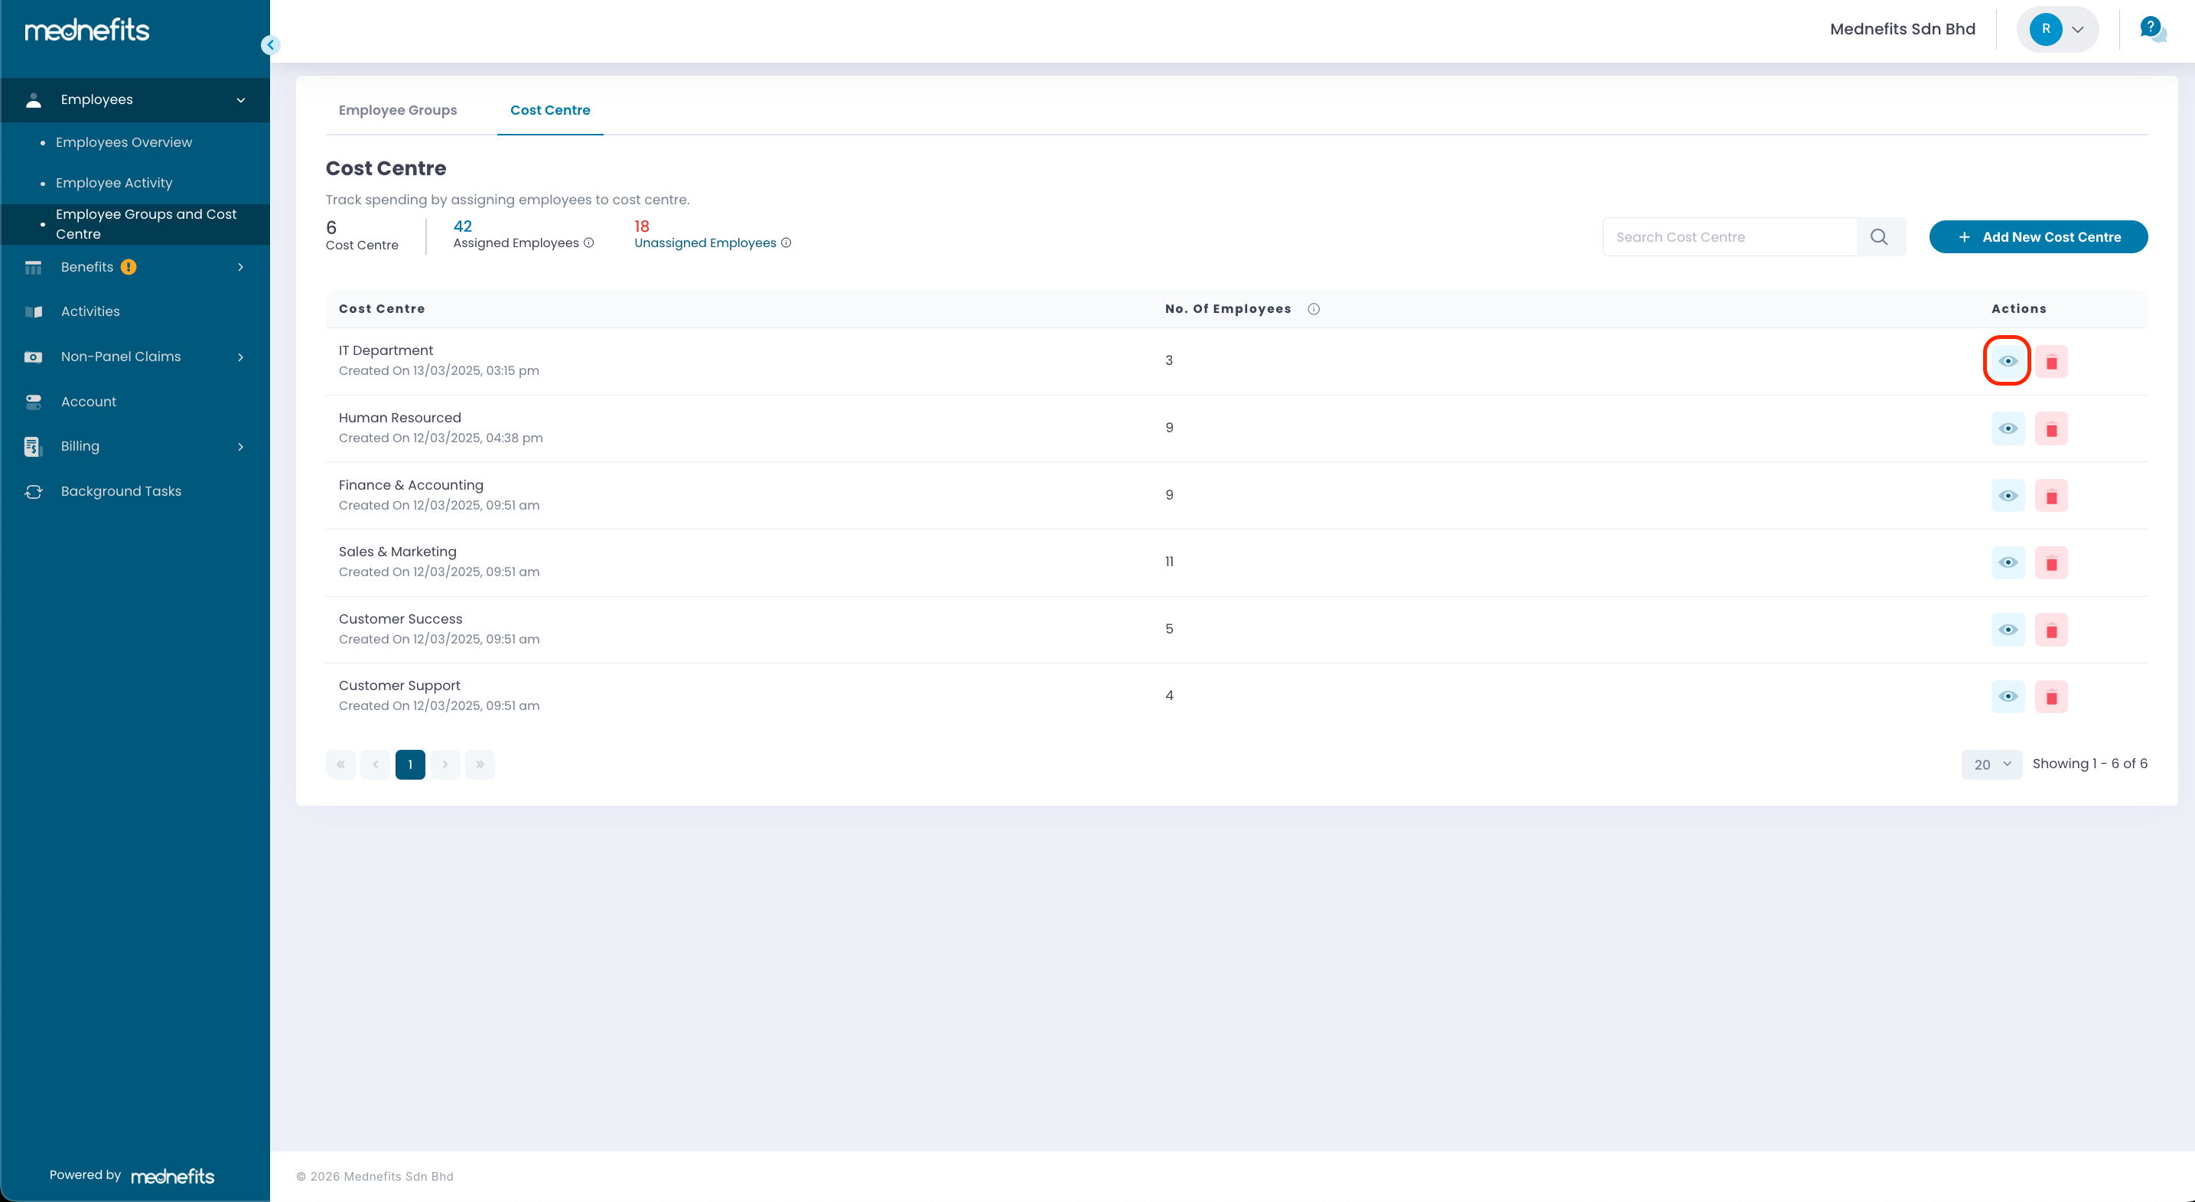This screenshot has width=2195, height=1202.
Task: Delete the IT Department cost centre
Action: 2051,361
